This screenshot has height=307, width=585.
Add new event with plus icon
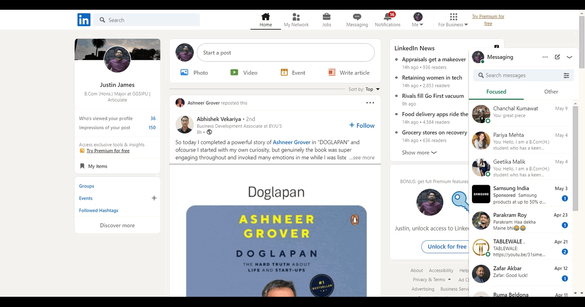point(154,198)
